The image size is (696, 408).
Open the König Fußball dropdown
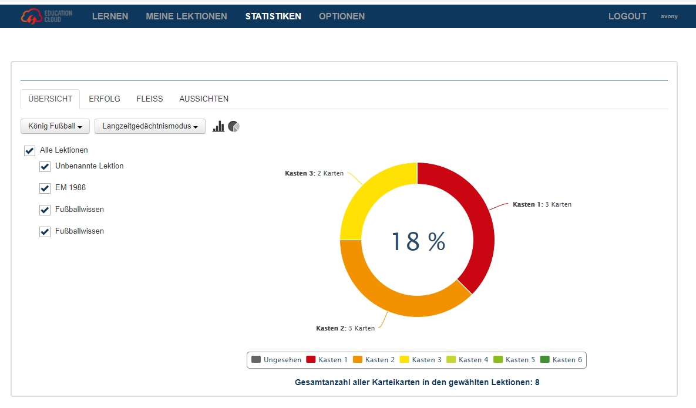tap(55, 126)
